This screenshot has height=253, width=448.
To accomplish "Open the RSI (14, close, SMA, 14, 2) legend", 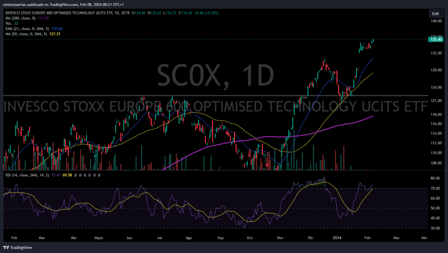I will [27, 175].
